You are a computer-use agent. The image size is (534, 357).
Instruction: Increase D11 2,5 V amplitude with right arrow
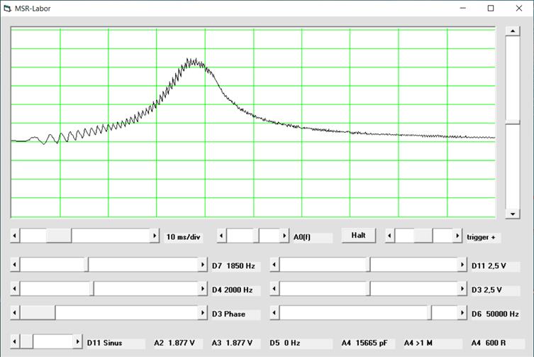pos(462,265)
